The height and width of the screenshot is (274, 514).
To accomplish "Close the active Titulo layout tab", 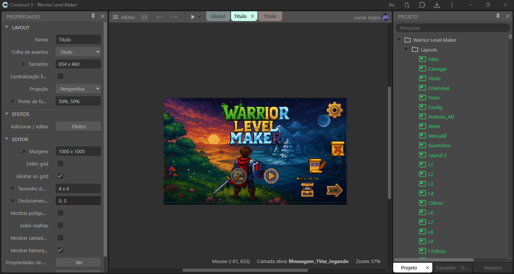I will (252, 16).
